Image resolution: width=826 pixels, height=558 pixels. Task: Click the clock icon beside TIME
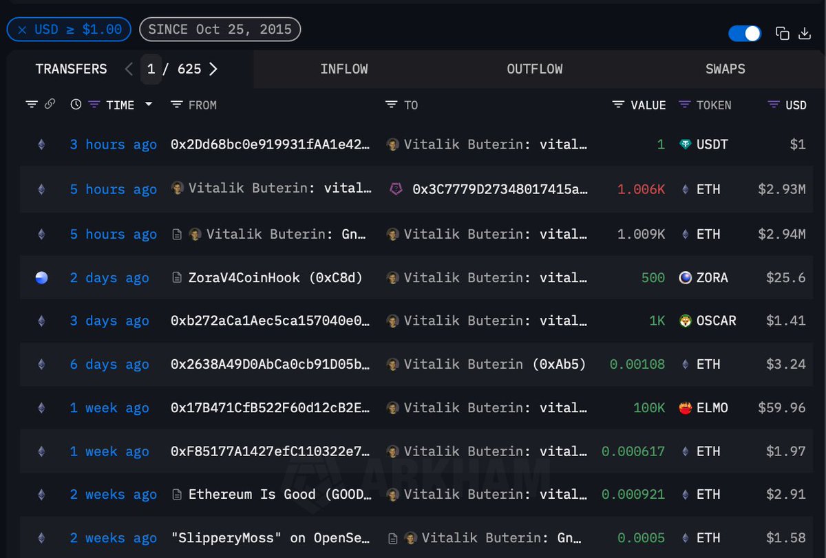76,105
